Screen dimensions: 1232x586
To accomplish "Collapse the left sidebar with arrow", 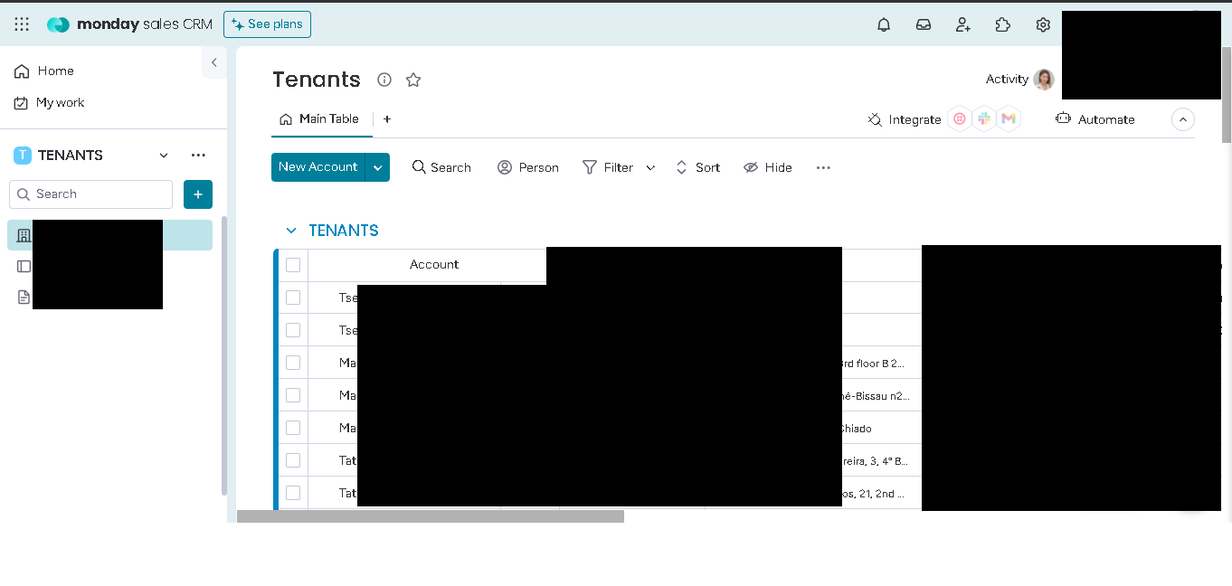I will click(x=214, y=62).
